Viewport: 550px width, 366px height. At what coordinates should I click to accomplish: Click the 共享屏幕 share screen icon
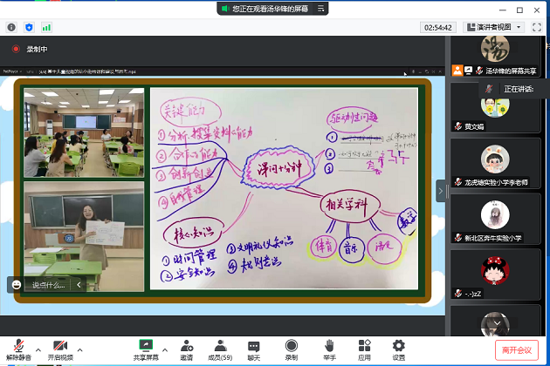click(146, 349)
